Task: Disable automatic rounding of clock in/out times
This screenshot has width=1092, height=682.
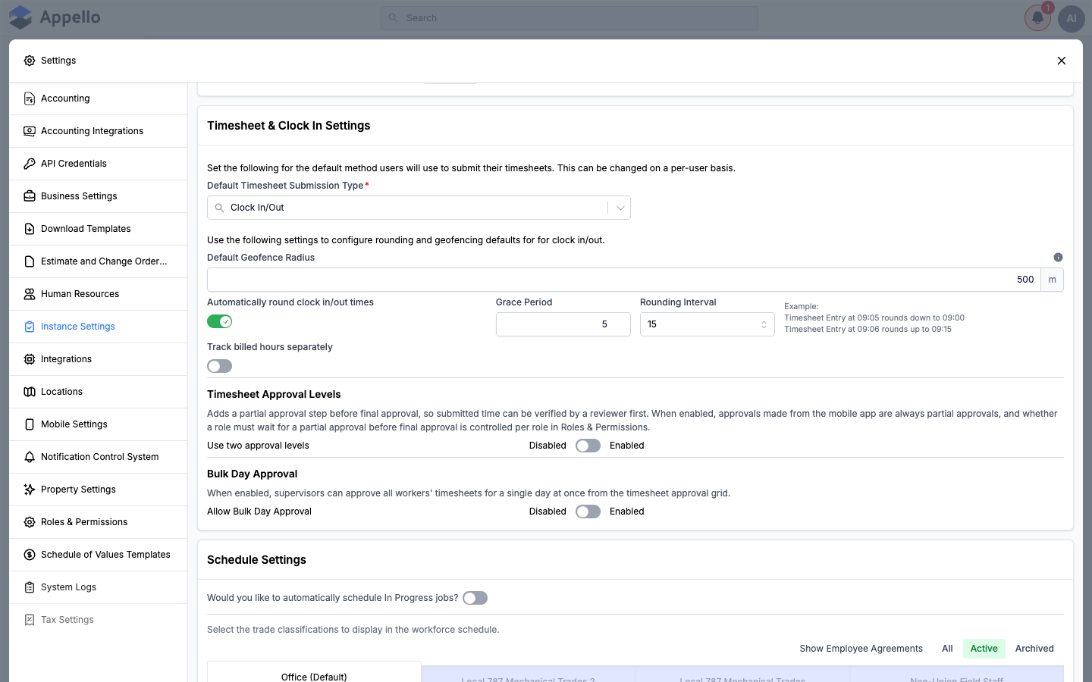Action: coord(220,322)
